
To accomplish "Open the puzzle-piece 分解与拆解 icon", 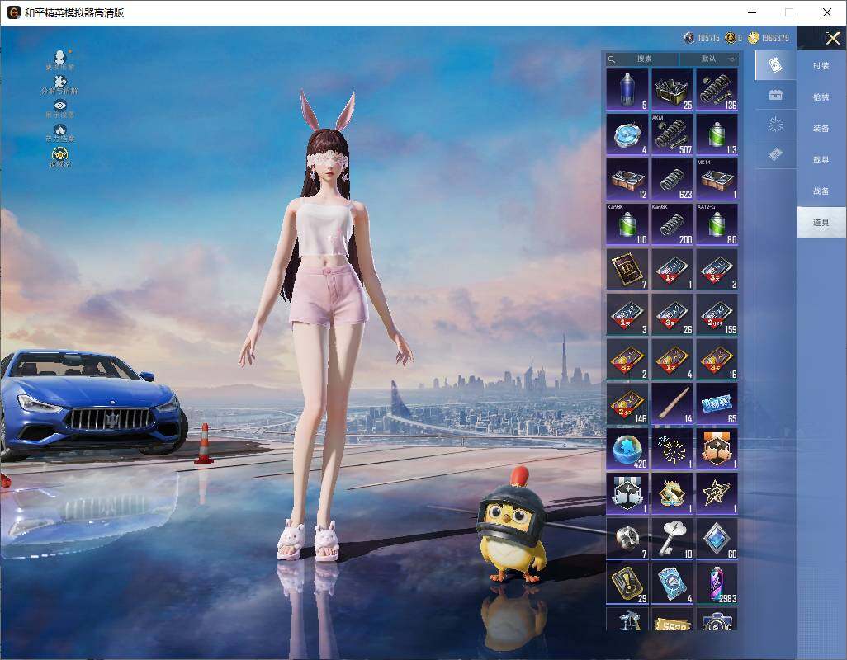I will 60,84.
